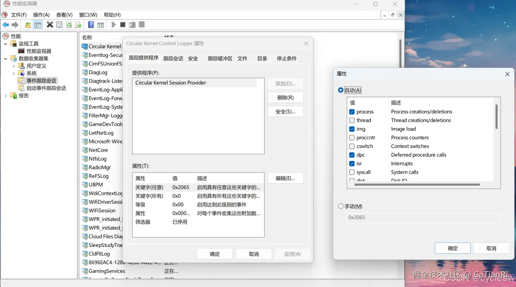Open the 文件(F) menu
Screen dimensions: 516x287
coord(19,15)
